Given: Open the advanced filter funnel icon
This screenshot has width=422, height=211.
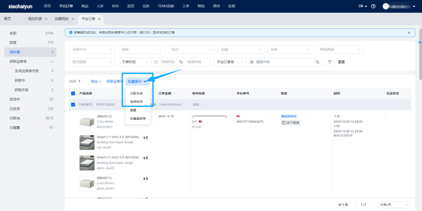Looking at the screenshot, I should click(330, 62).
